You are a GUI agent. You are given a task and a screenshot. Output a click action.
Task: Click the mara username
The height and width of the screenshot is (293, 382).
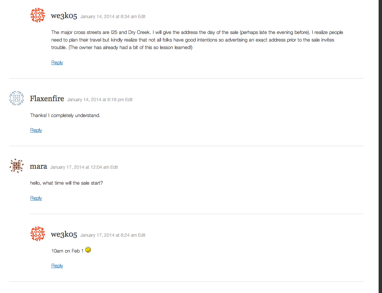[x=38, y=167]
